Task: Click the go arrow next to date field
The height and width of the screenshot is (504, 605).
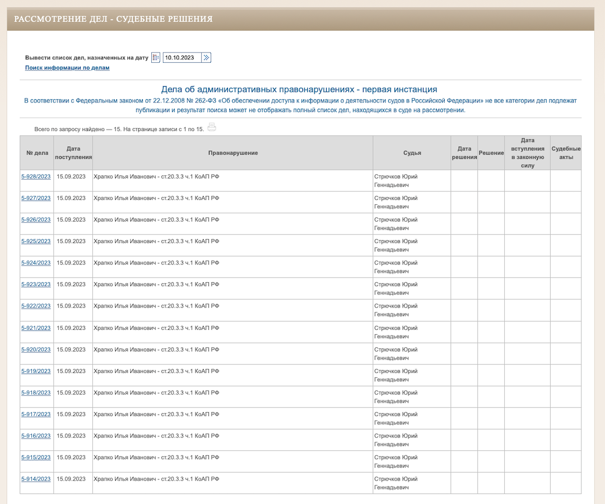Action: click(x=207, y=58)
